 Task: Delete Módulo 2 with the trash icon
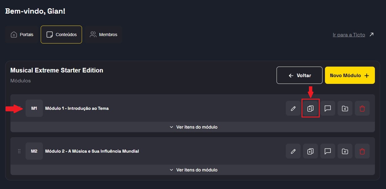(362, 151)
